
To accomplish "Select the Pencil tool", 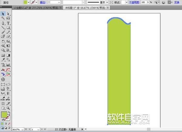I will point(8,32).
